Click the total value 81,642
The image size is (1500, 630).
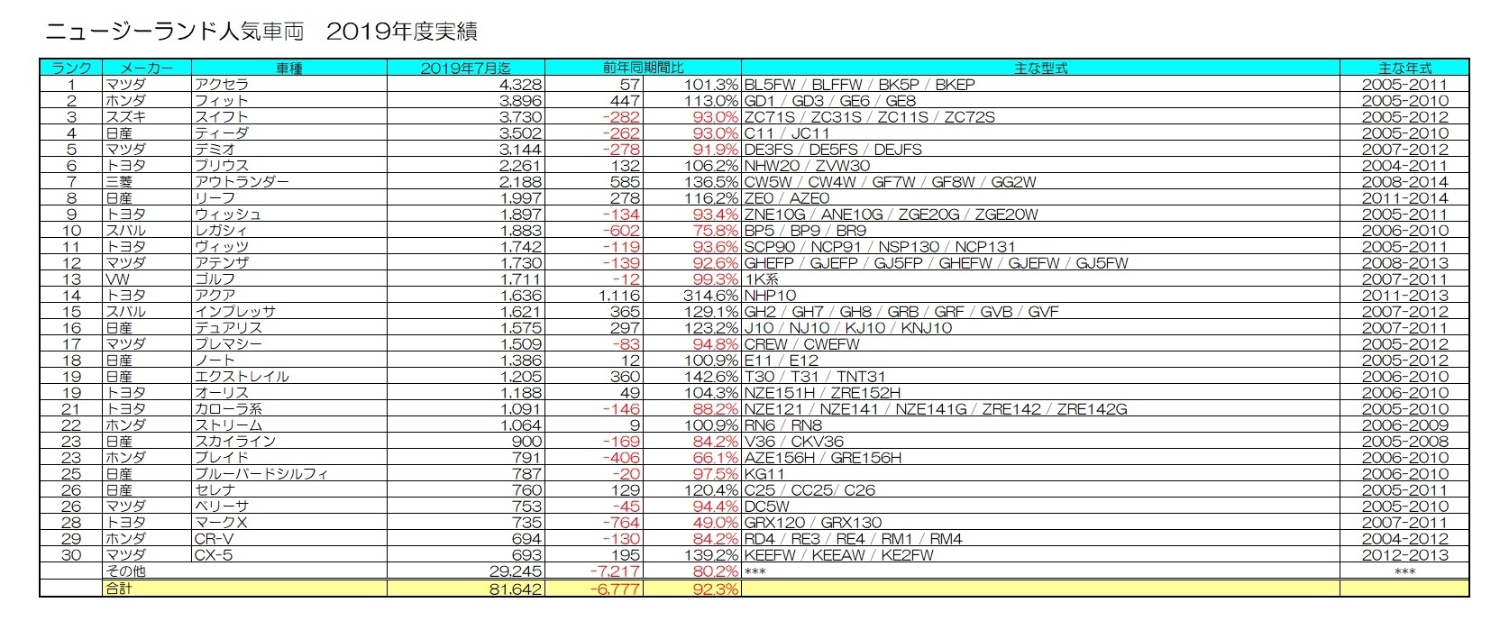point(514,589)
